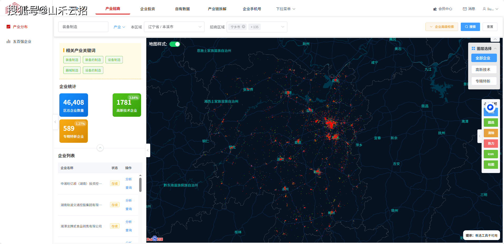Click the 图层选择 grid icon
Image resolution: width=504 pixels, height=244 pixels.
pos(473,48)
